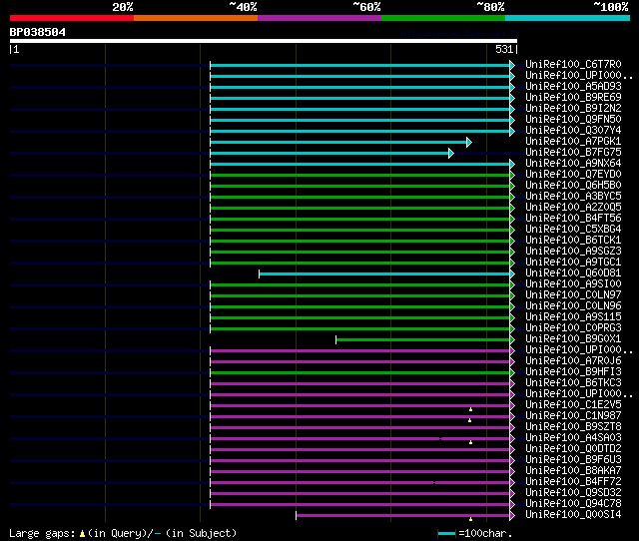The width and height of the screenshot is (639, 541).
Task: Click the yellow gap marker under the Q00SI4 bar
Action: tap(470, 519)
